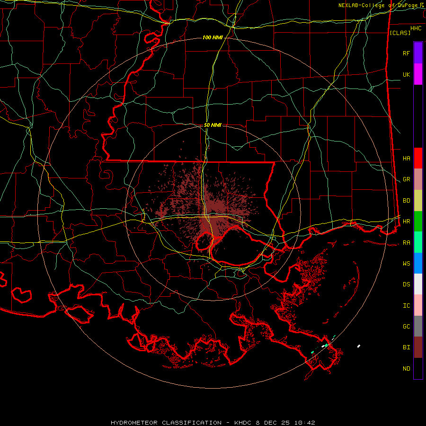Click the 'BD' legend label text
Viewport: 426px width, 426px height.
pos(406,201)
